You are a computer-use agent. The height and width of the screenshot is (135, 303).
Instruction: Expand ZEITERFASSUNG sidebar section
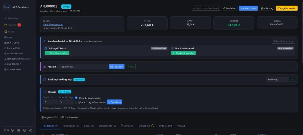point(18,53)
